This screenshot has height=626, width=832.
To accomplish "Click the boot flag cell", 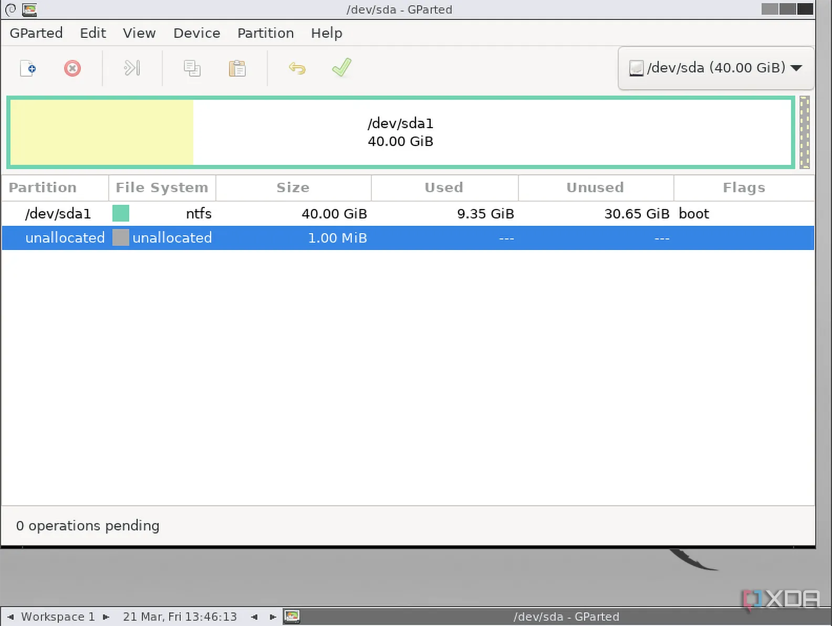I will [694, 214].
